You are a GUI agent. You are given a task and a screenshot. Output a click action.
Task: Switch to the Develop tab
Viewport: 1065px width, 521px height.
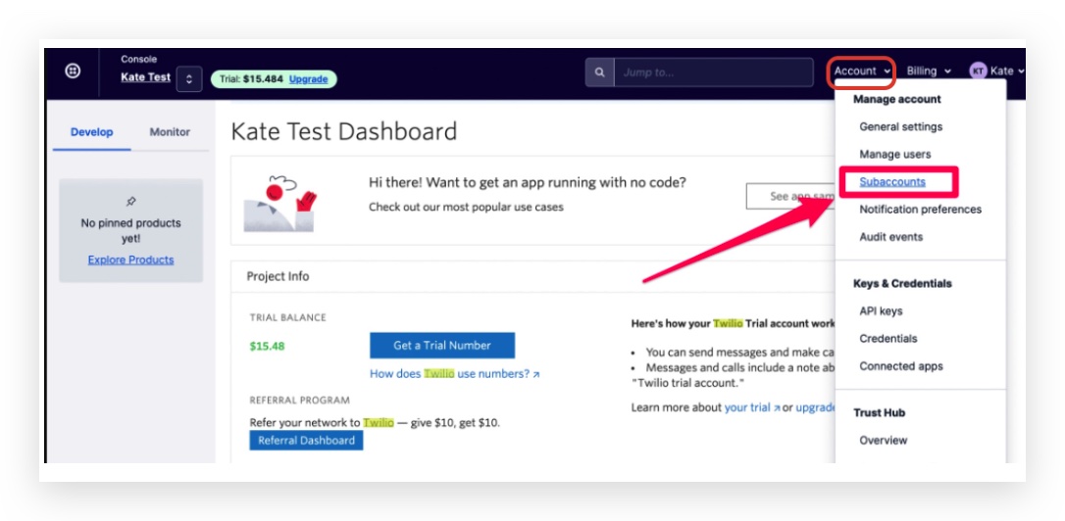click(92, 132)
